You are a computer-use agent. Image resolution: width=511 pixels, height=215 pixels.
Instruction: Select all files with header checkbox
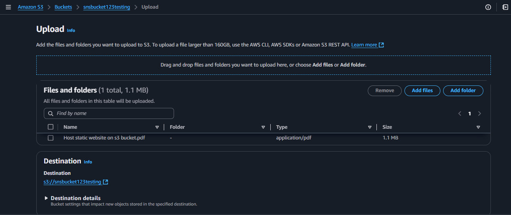[51, 127]
